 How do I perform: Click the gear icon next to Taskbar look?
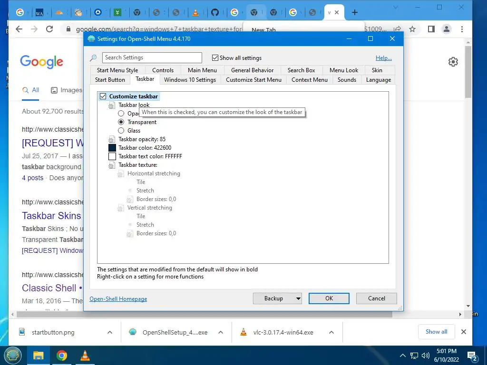pyautogui.click(x=112, y=105)
